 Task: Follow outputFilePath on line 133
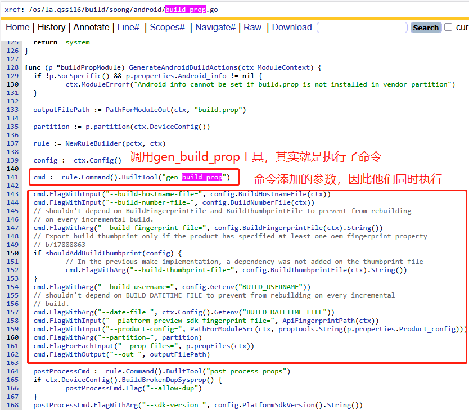[x=61, y=110]
